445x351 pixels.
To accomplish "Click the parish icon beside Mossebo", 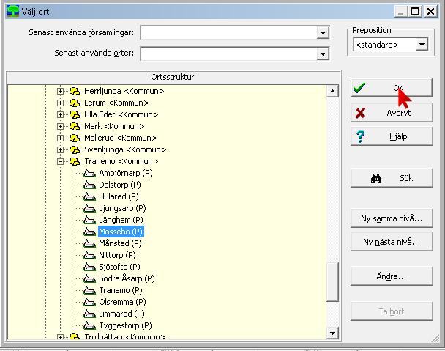I will 90,232.
